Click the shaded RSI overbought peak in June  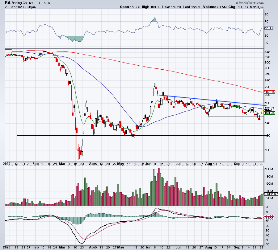154,20
